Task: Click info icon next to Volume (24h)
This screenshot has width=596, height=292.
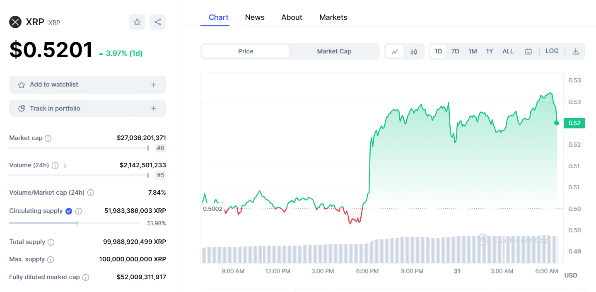Action: tap(55, 165)
